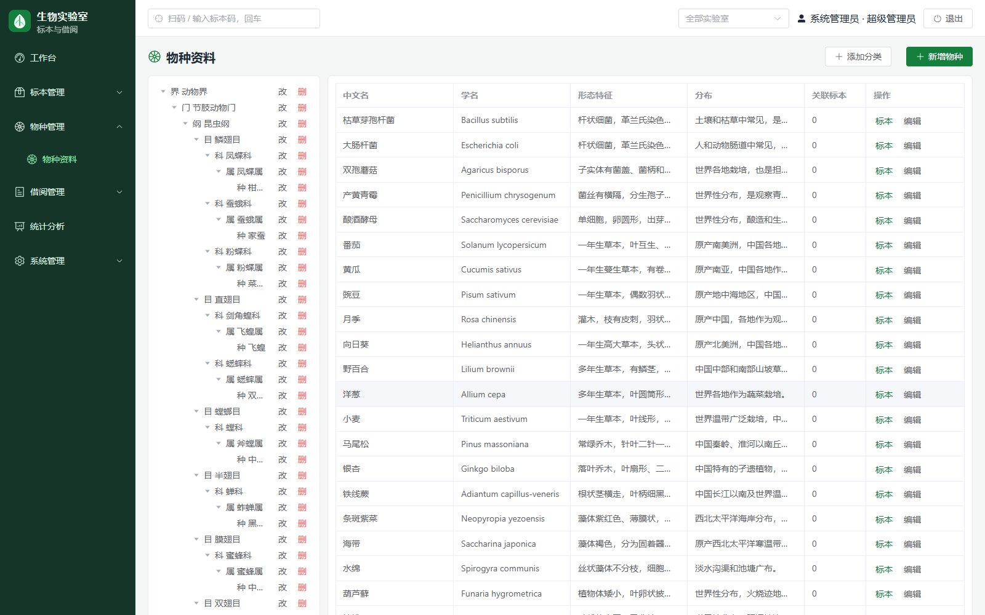Open the 工作台 dashboard icon
Screen dimensions: 985x615
pos(20,58)
